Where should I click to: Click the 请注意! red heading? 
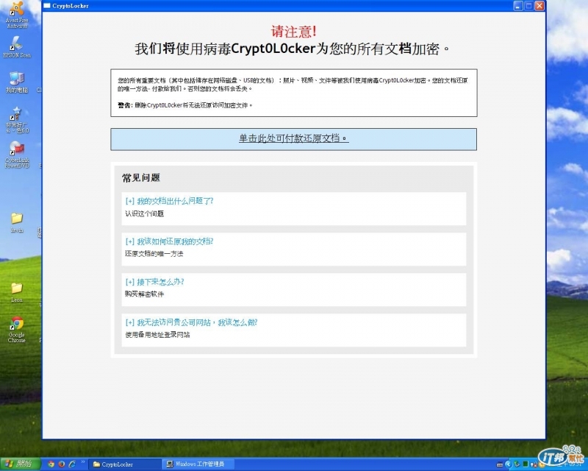(x=294, y=31)
